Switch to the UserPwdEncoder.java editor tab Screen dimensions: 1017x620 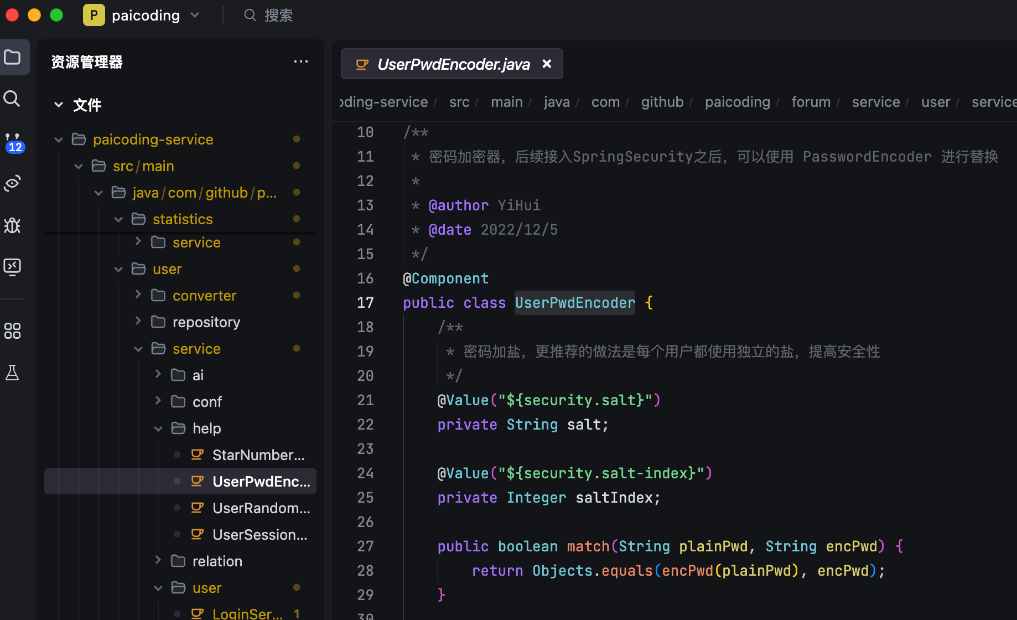[453, 64]
